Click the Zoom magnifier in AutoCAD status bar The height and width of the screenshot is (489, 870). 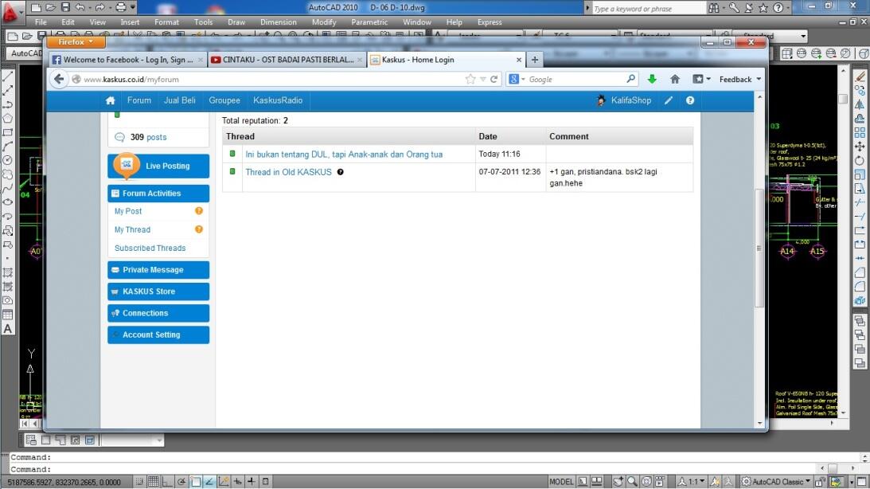tap(631, 482)
